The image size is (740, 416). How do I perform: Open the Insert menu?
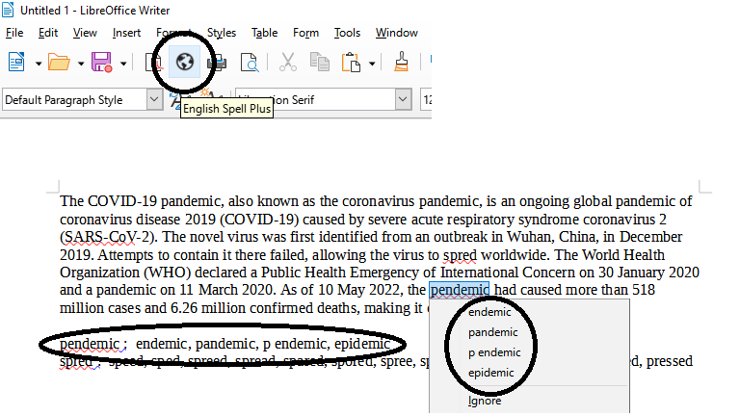pos(126,33)
